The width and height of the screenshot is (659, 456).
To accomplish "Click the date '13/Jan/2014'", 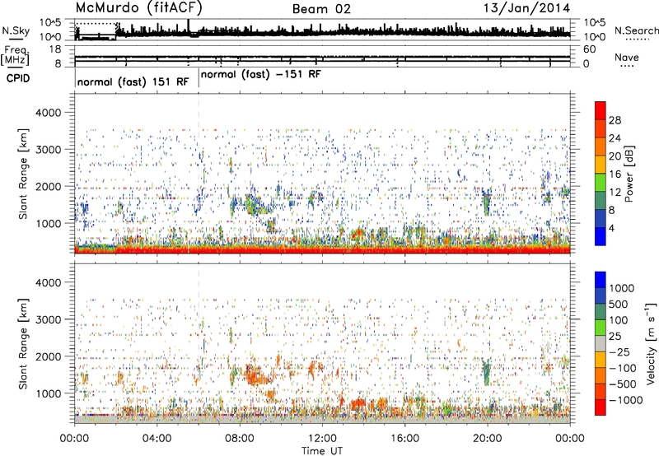I will (x=526, y=8).
